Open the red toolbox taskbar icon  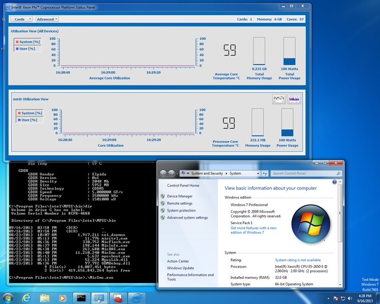coord(118,298)
